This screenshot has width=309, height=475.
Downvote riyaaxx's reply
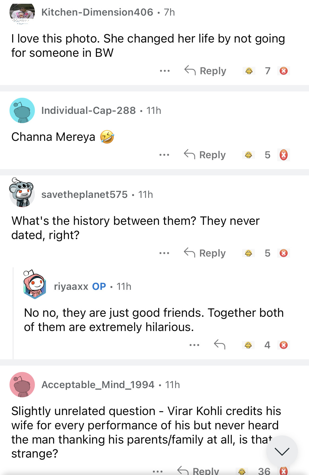pyautogui.click(x=283, y=345)
